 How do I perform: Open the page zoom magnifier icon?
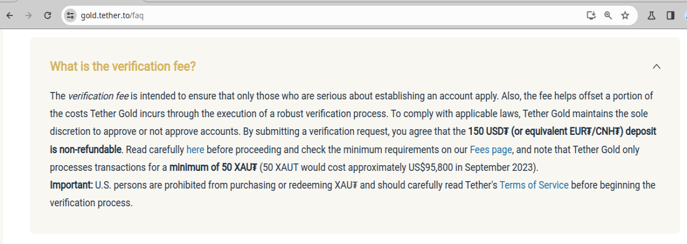click(x=608, y=15)
